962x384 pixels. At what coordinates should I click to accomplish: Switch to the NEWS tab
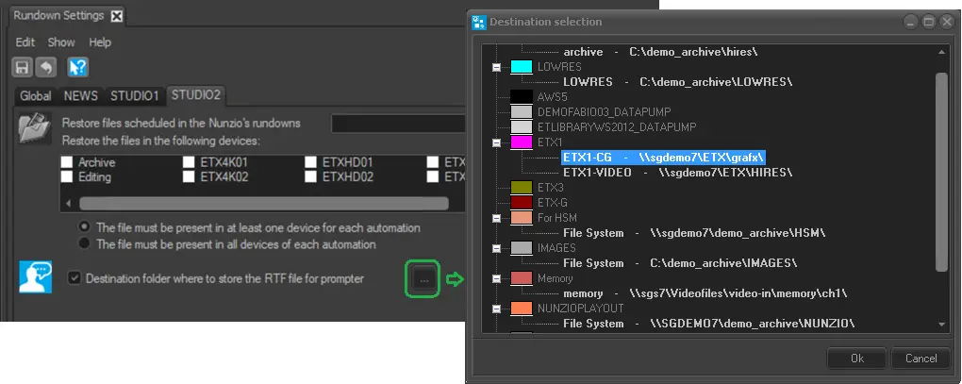(81, 95)
